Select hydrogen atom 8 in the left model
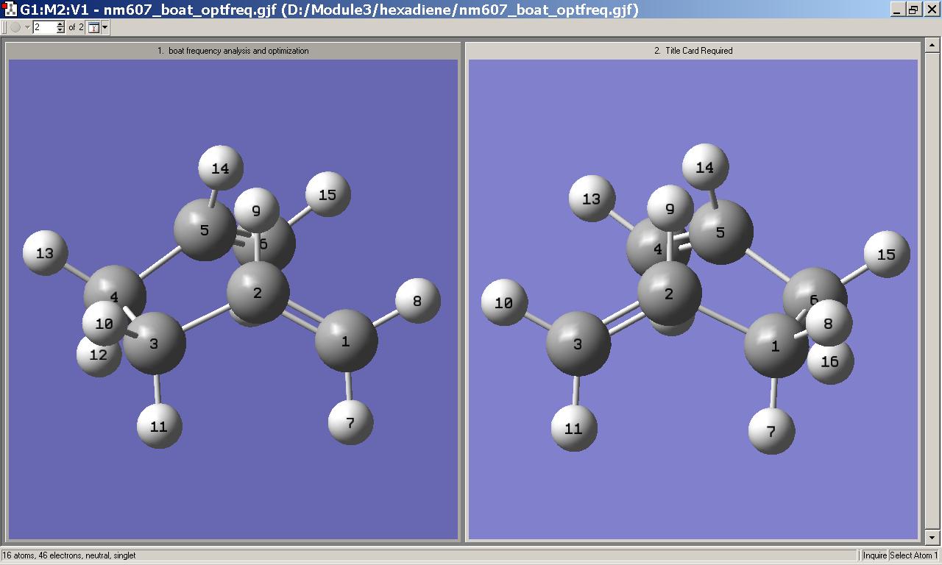The width and height of the screenshot is (942, 565). (x=418, y=300)
